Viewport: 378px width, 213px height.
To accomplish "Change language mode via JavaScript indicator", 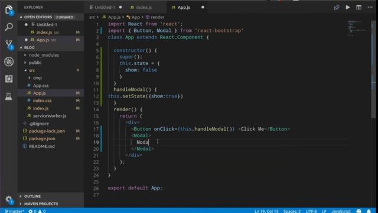I will pyautogui.click(x=341, y=211).
